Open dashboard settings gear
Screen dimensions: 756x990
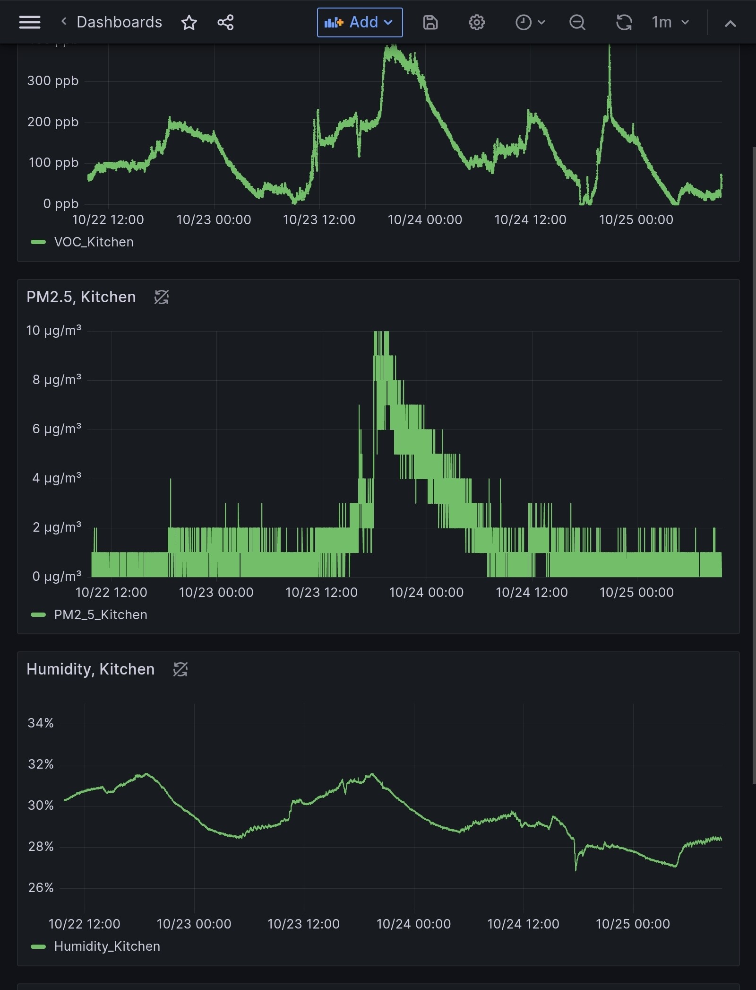pos(476,22)
